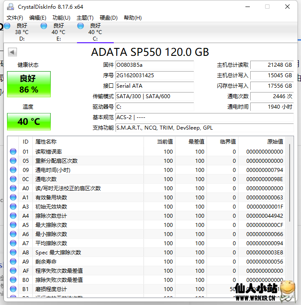Click status orb of attribute A7 平均擦除次数
301x305 pixels.
click(x=13, y=243)
